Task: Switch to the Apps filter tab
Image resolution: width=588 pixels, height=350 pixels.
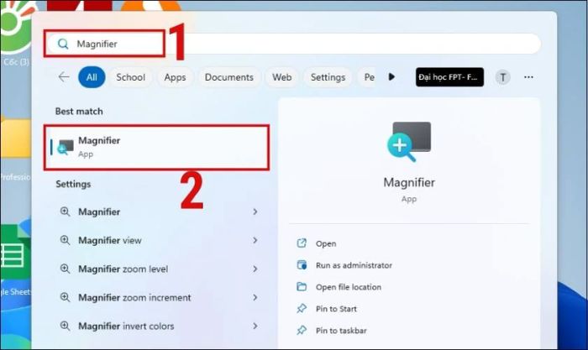Action: tap(175, 77)
